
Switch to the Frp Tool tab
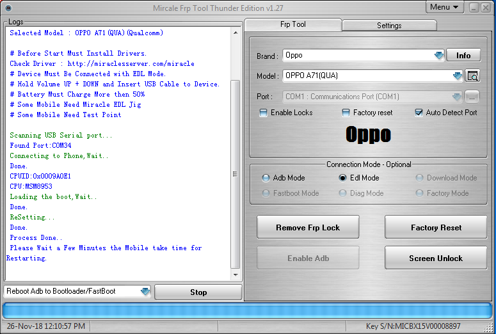click(293, 24)
